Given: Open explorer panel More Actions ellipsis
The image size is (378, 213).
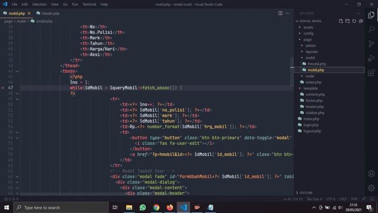Looking at the screenshot, I should 359,13.
